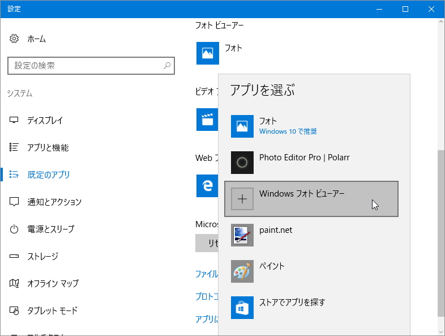
Task: Open ディスプレイ settings
Action: [45, 121]
